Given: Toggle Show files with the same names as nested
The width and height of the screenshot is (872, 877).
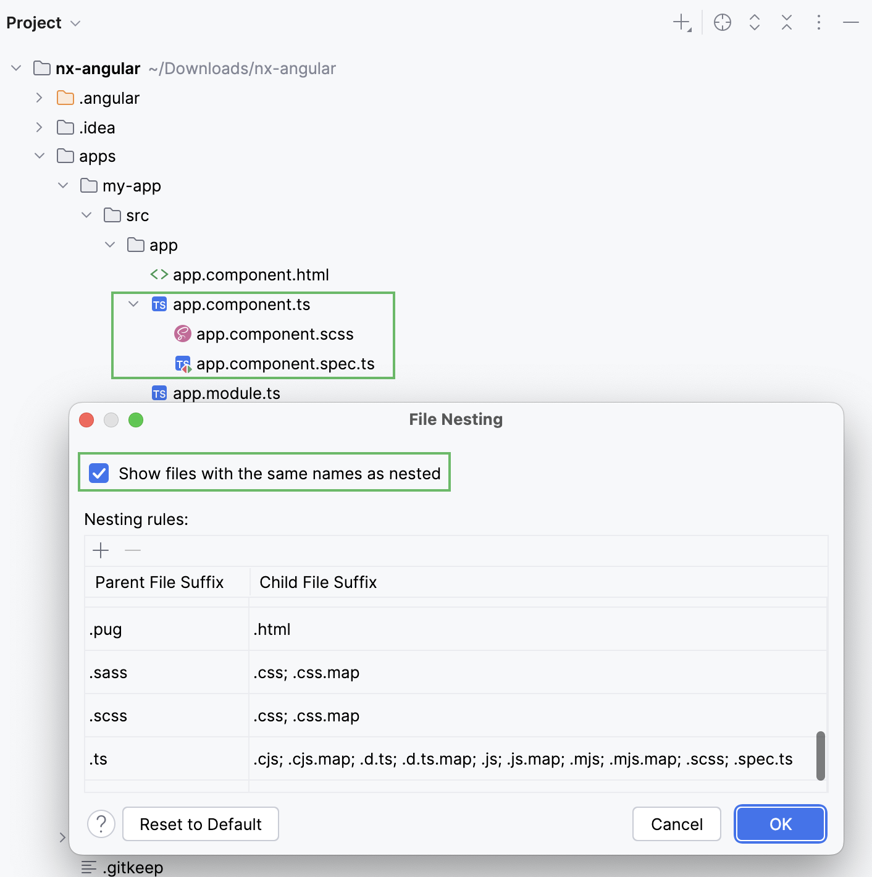Looking at the screenshot, I should pyautogui.click(x=99, y=473).
